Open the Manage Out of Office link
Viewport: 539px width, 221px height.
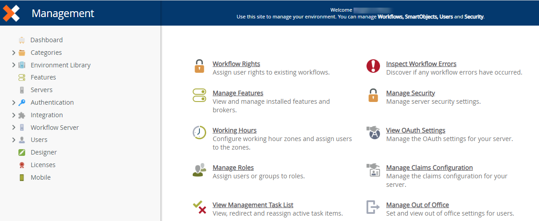(x=418, y=205)
